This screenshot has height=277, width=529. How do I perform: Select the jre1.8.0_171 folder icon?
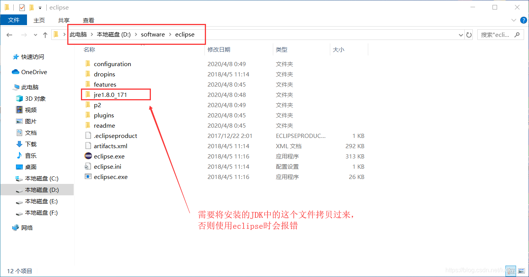(88, 95)
